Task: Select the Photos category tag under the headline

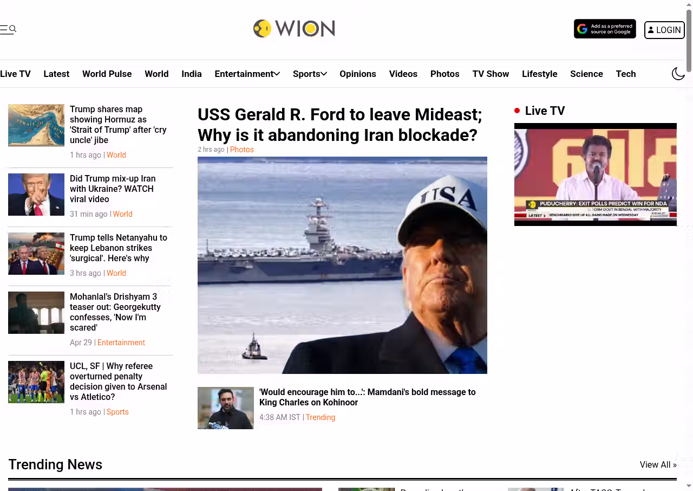Action: (241, 150)
